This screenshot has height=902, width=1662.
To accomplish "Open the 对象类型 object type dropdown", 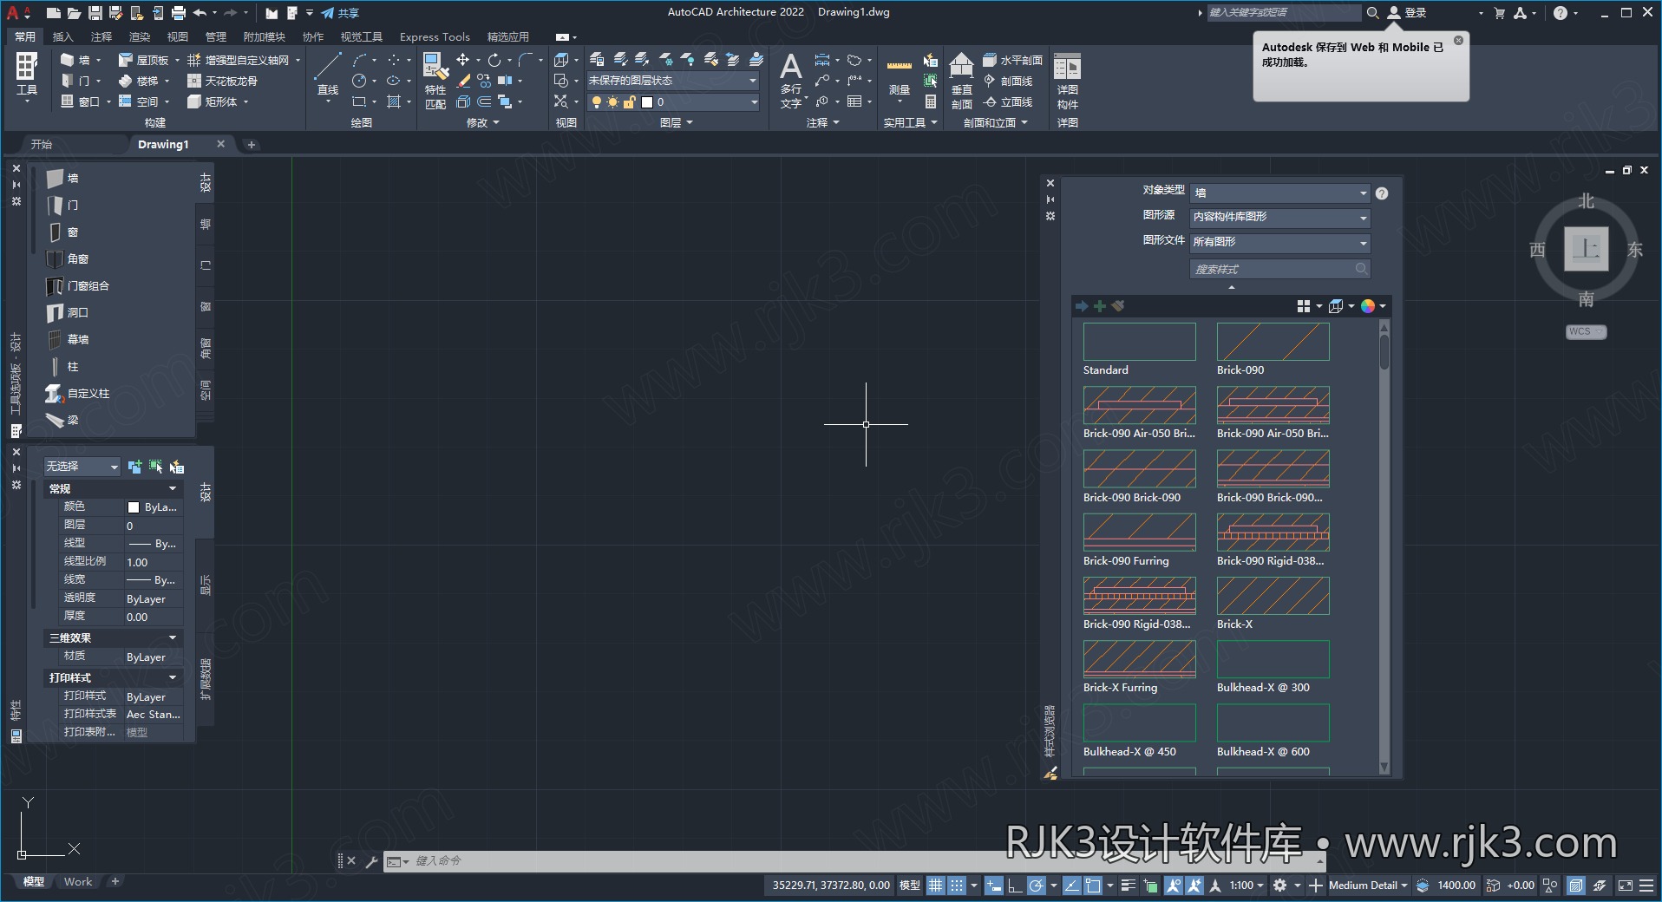I will pyautogui.click(x=1280, y=193).
